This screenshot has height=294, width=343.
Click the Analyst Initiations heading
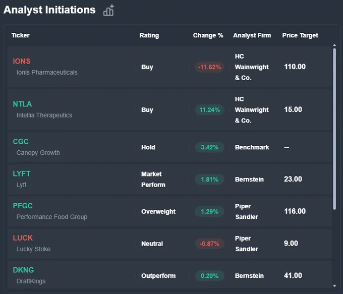click(49, 10)
